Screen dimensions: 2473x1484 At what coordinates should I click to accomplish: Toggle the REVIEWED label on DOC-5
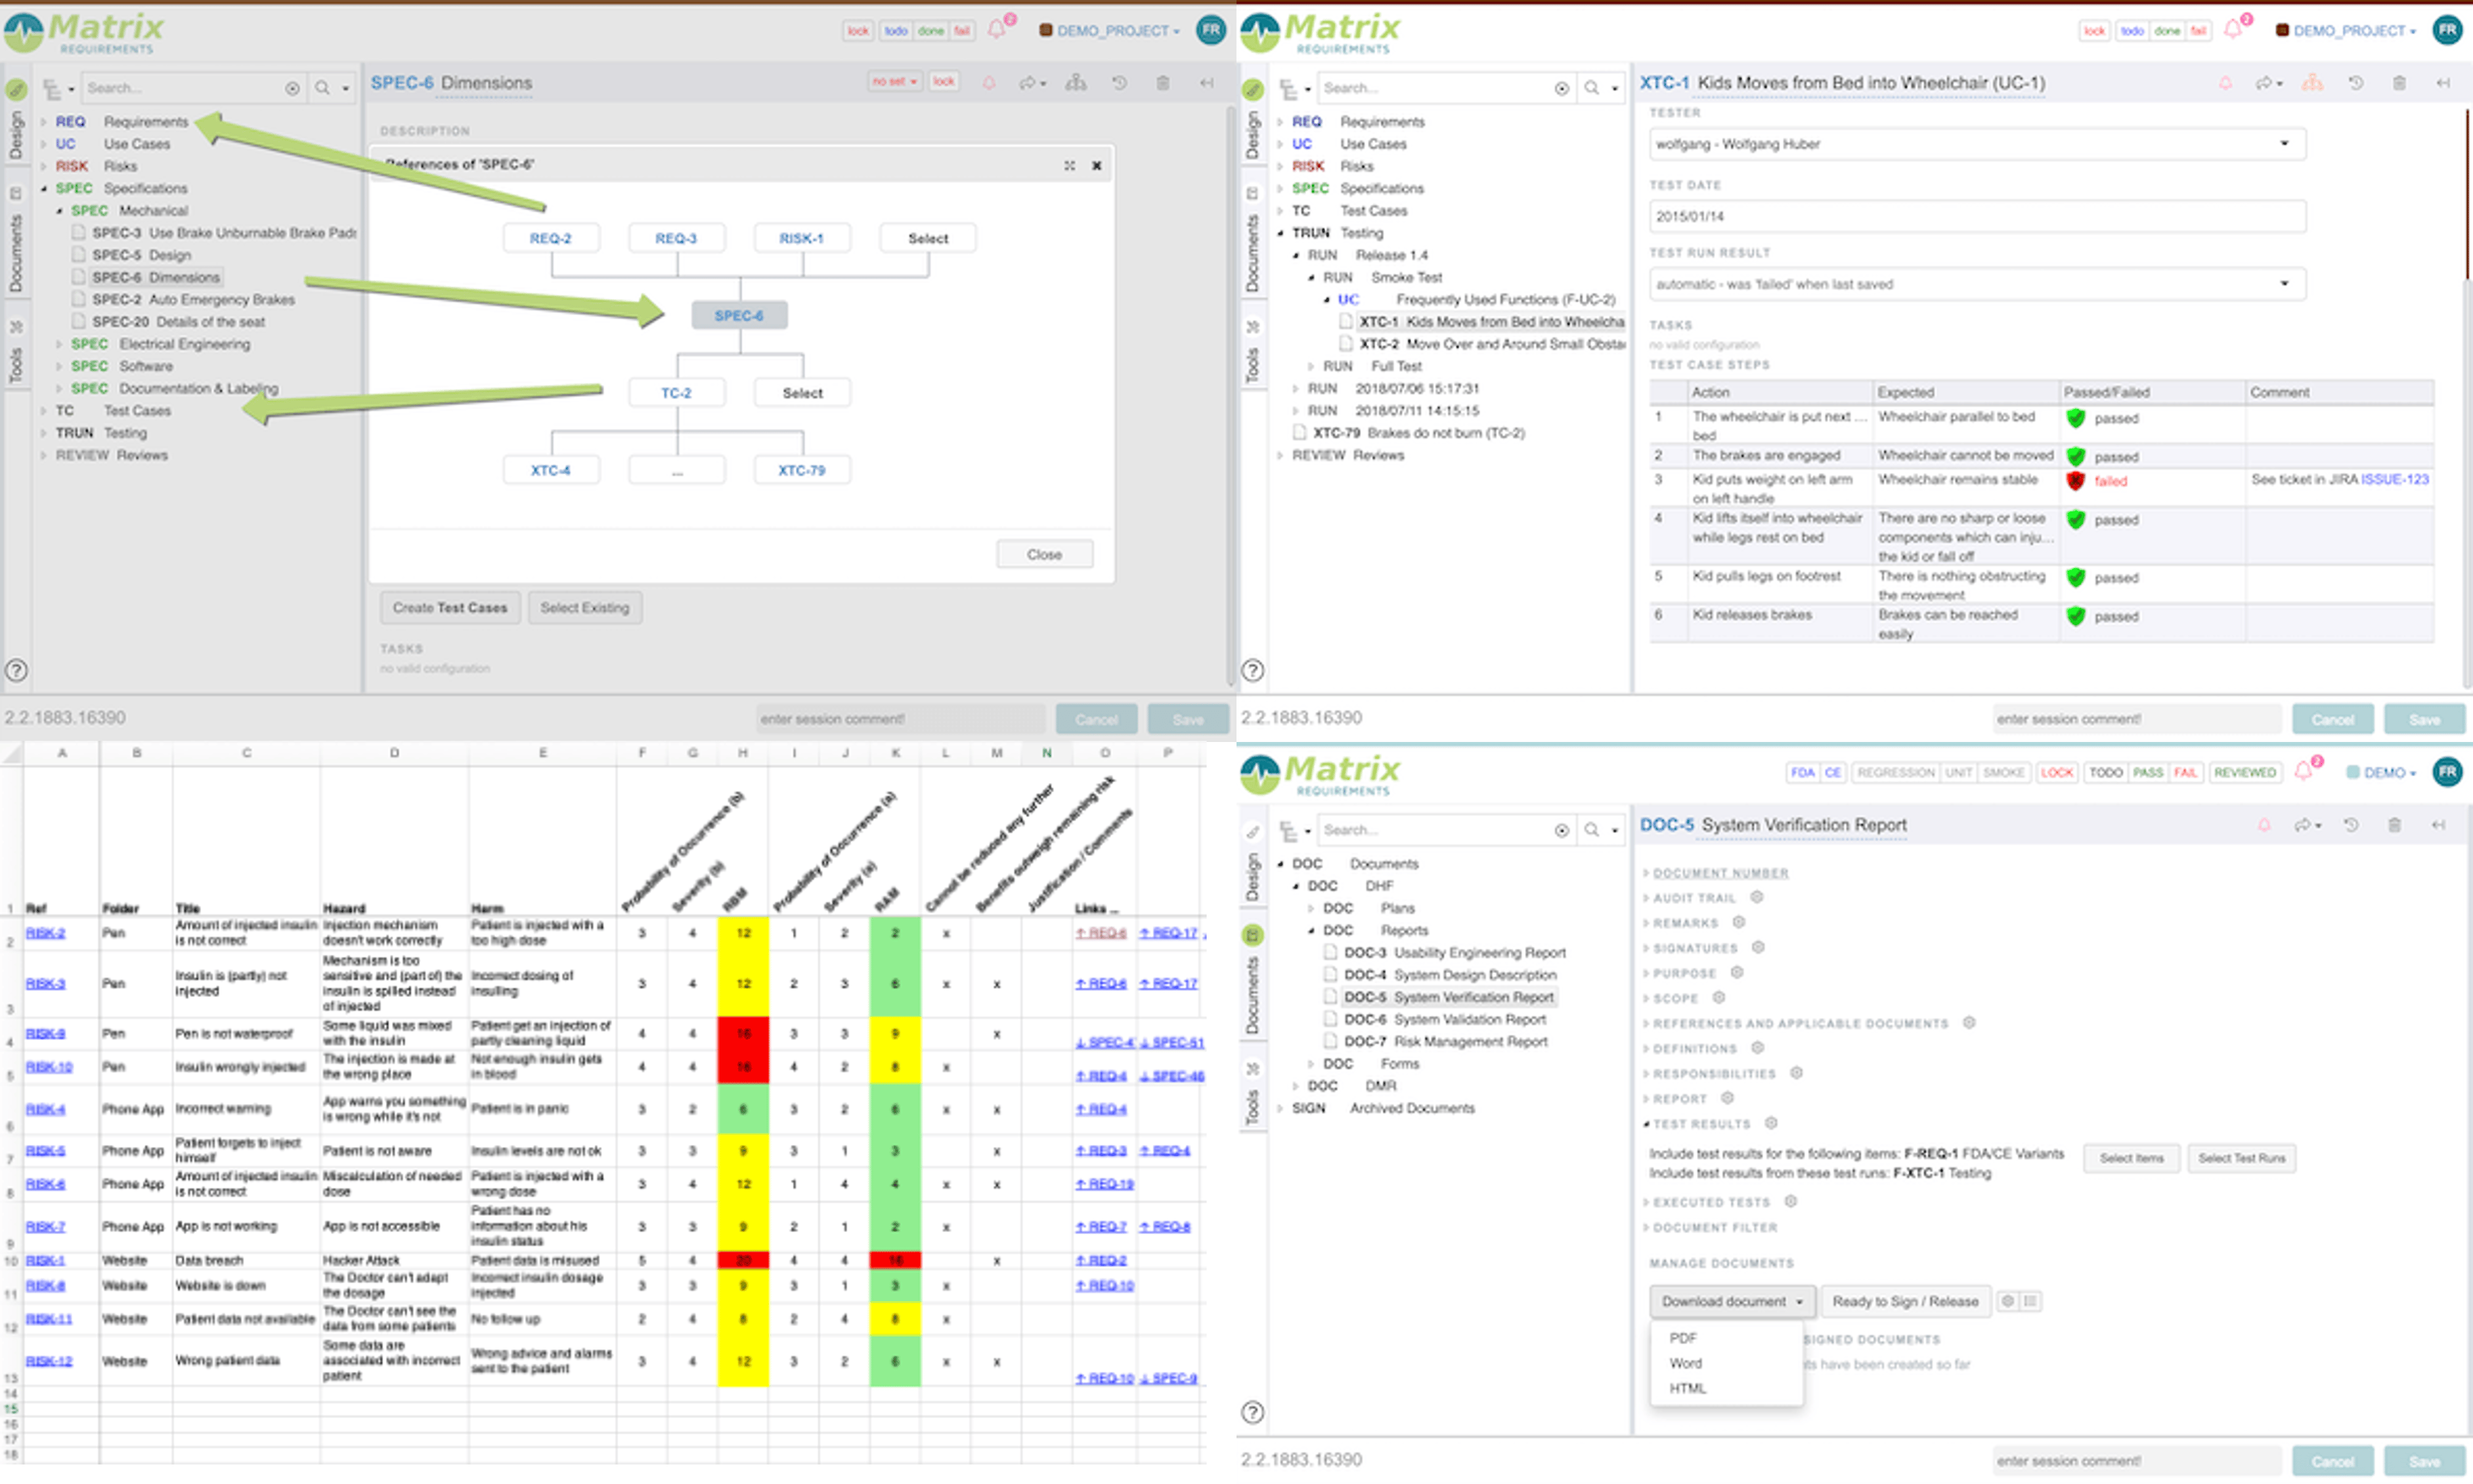(x=2244, y=772)
